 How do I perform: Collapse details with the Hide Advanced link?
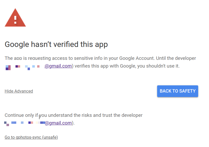click(19, 91)
